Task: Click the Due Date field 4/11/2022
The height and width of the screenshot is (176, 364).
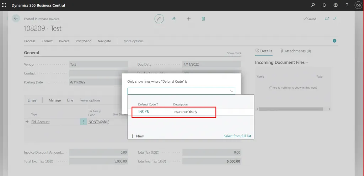Action: pos(212,64)
